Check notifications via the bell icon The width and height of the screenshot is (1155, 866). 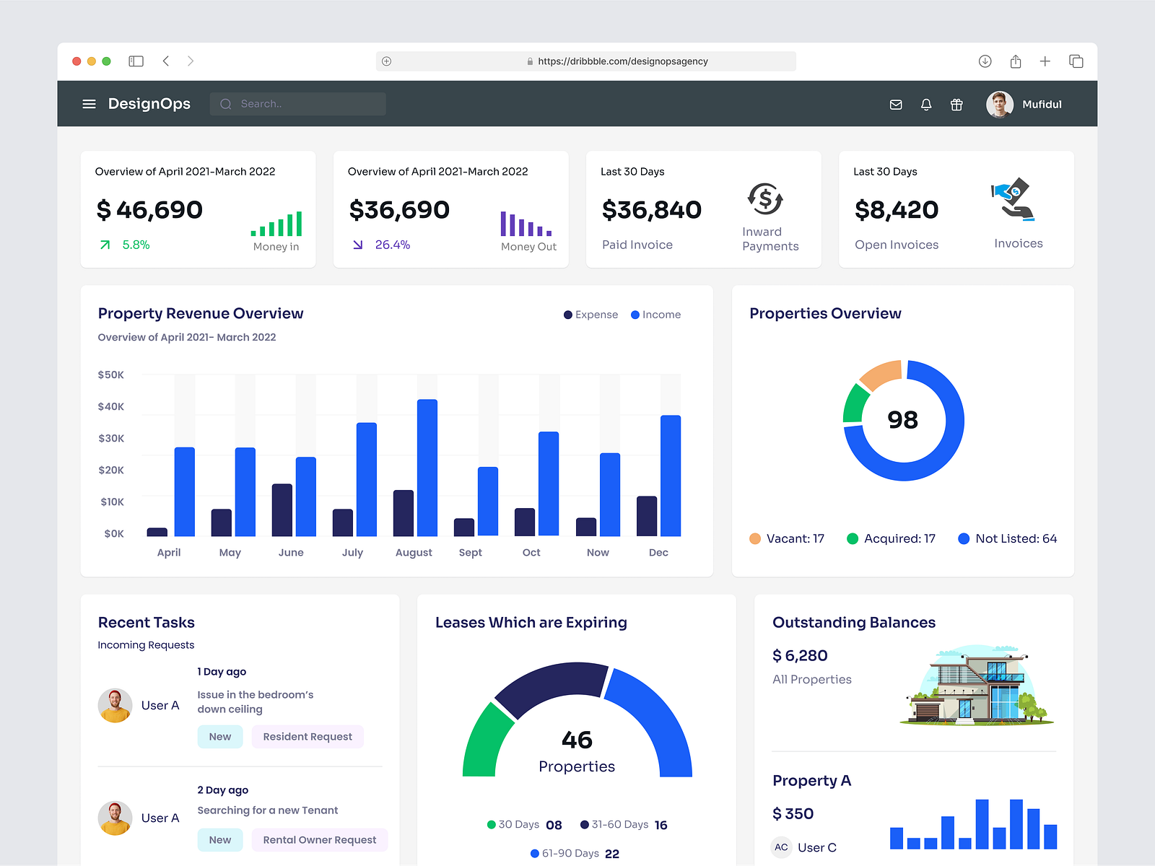tap(926, 104)
